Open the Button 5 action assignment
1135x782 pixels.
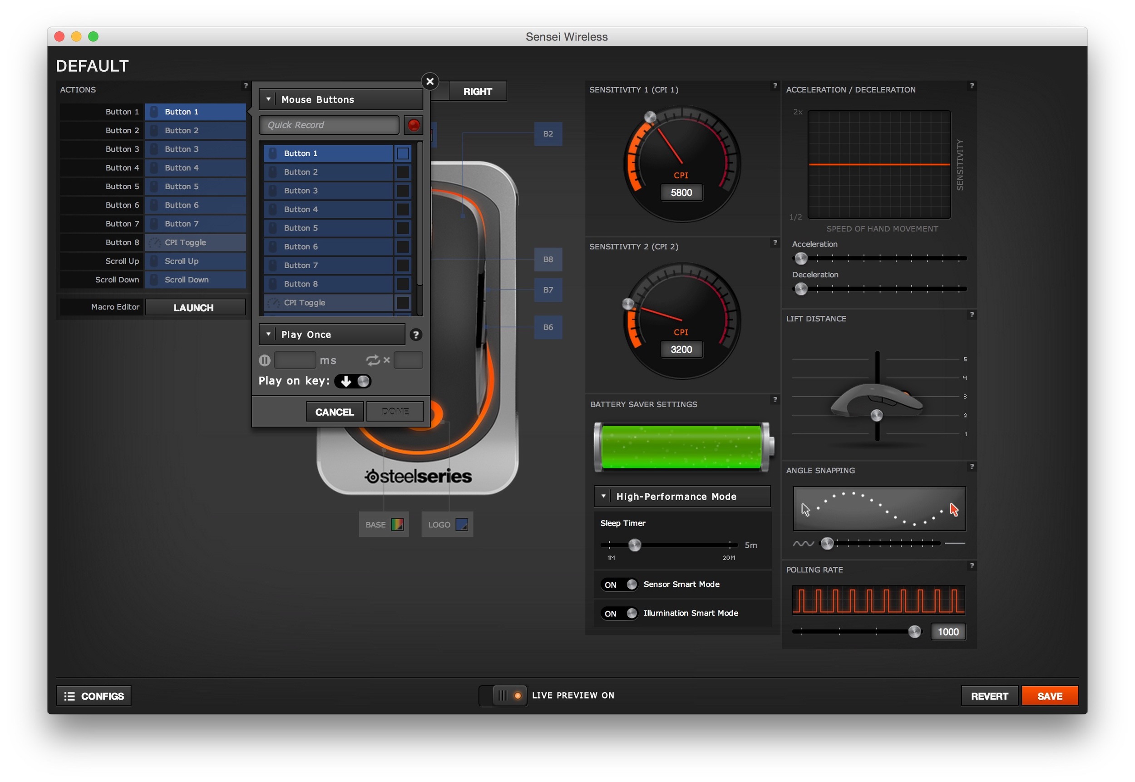[196, 186]
